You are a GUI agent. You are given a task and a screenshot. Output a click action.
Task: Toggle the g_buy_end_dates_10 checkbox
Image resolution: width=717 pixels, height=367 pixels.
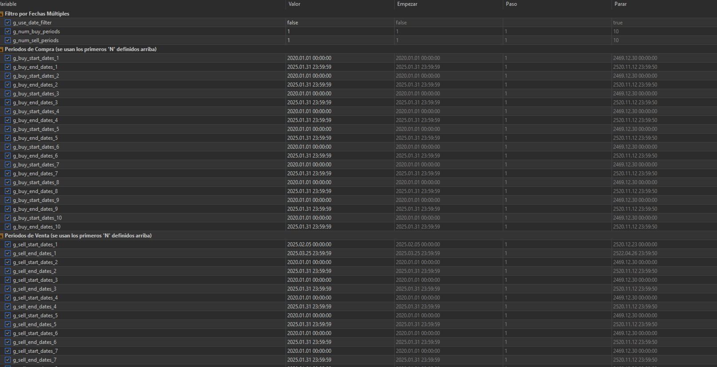pyautogui.click(x=8, y=227)
